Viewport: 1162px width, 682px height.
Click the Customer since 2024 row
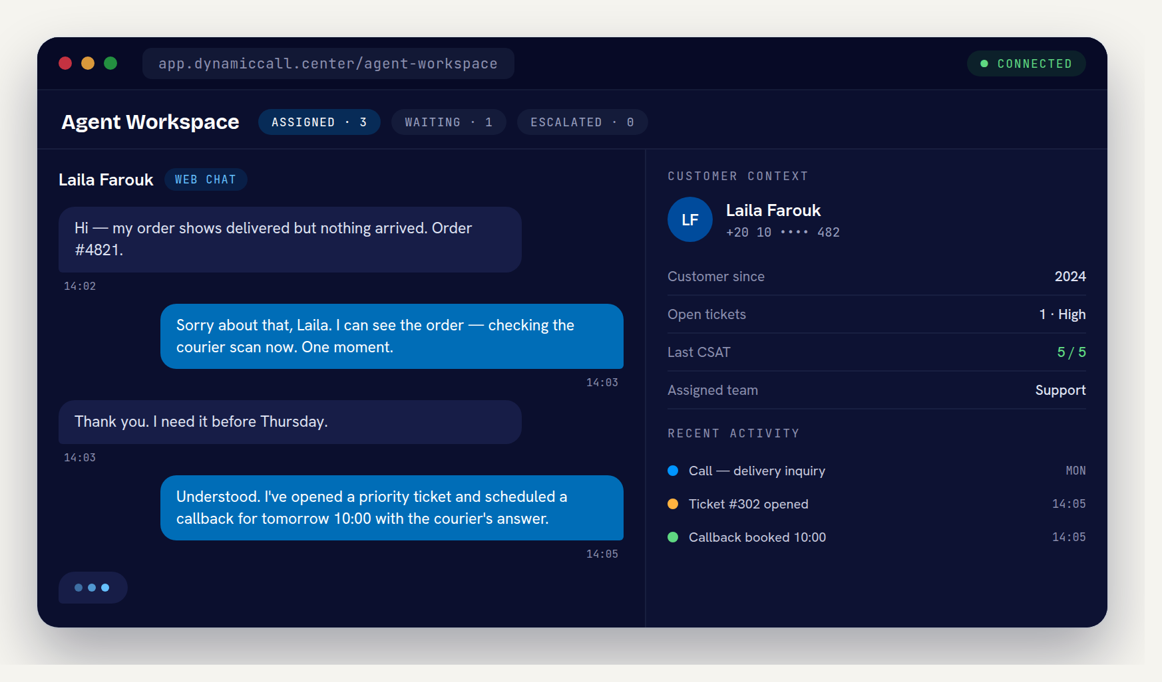click(x=876, y=277)
